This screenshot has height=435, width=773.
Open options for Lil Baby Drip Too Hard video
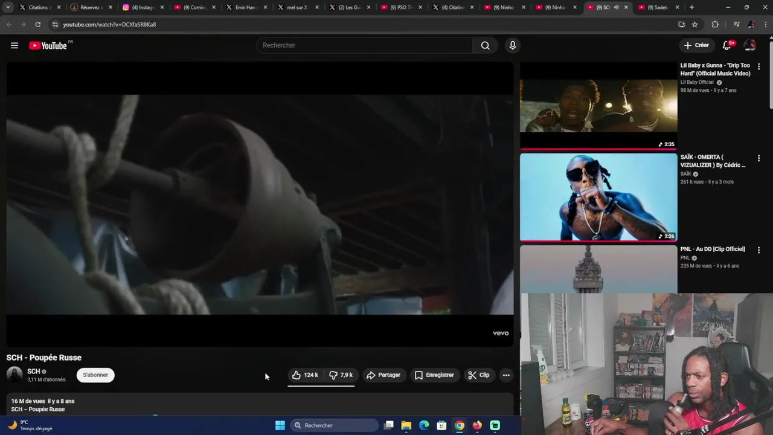click(759, 66)
